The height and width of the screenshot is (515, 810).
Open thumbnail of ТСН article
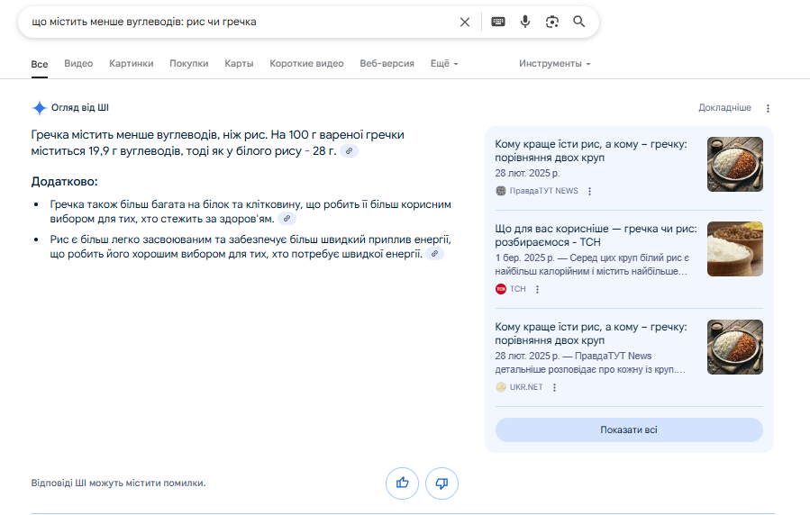tap(735, 248)
